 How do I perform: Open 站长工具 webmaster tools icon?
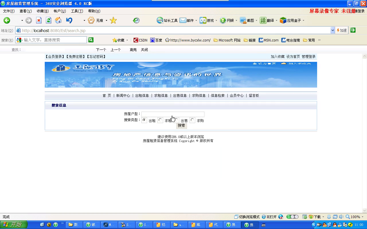(160, 20)
